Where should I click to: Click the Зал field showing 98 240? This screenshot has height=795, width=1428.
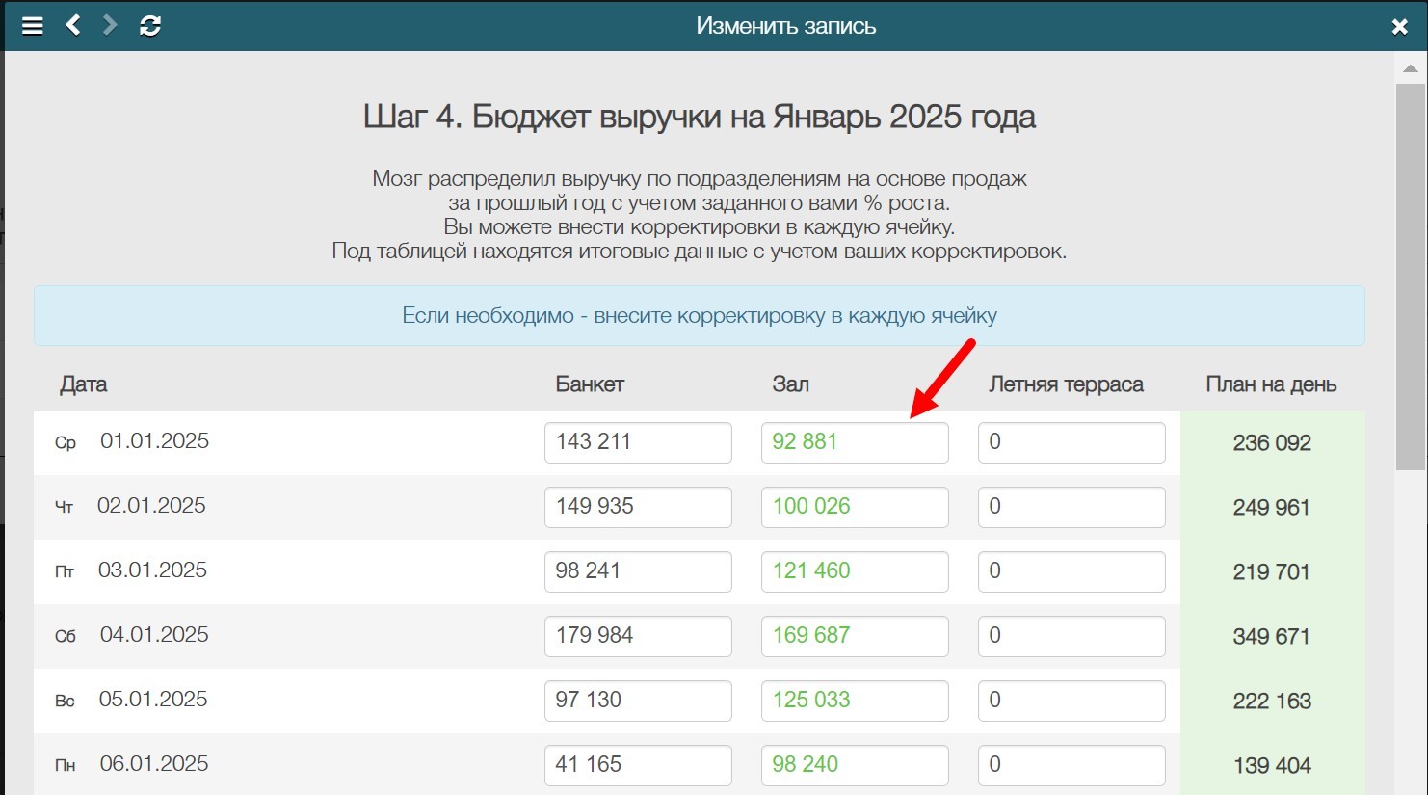854,765
